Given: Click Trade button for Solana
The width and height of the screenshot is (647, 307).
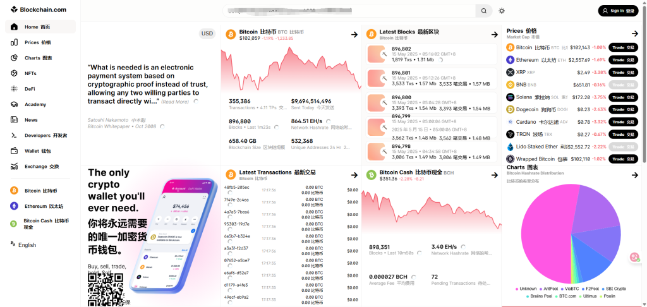Looking at the screenshot, I should tap(623, 97).
